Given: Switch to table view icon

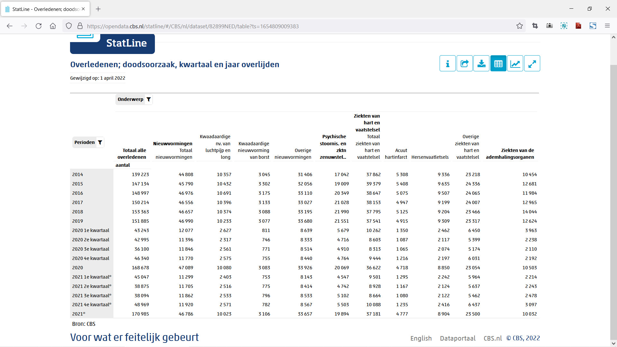Looking at the screenshot, I should 498,64.
